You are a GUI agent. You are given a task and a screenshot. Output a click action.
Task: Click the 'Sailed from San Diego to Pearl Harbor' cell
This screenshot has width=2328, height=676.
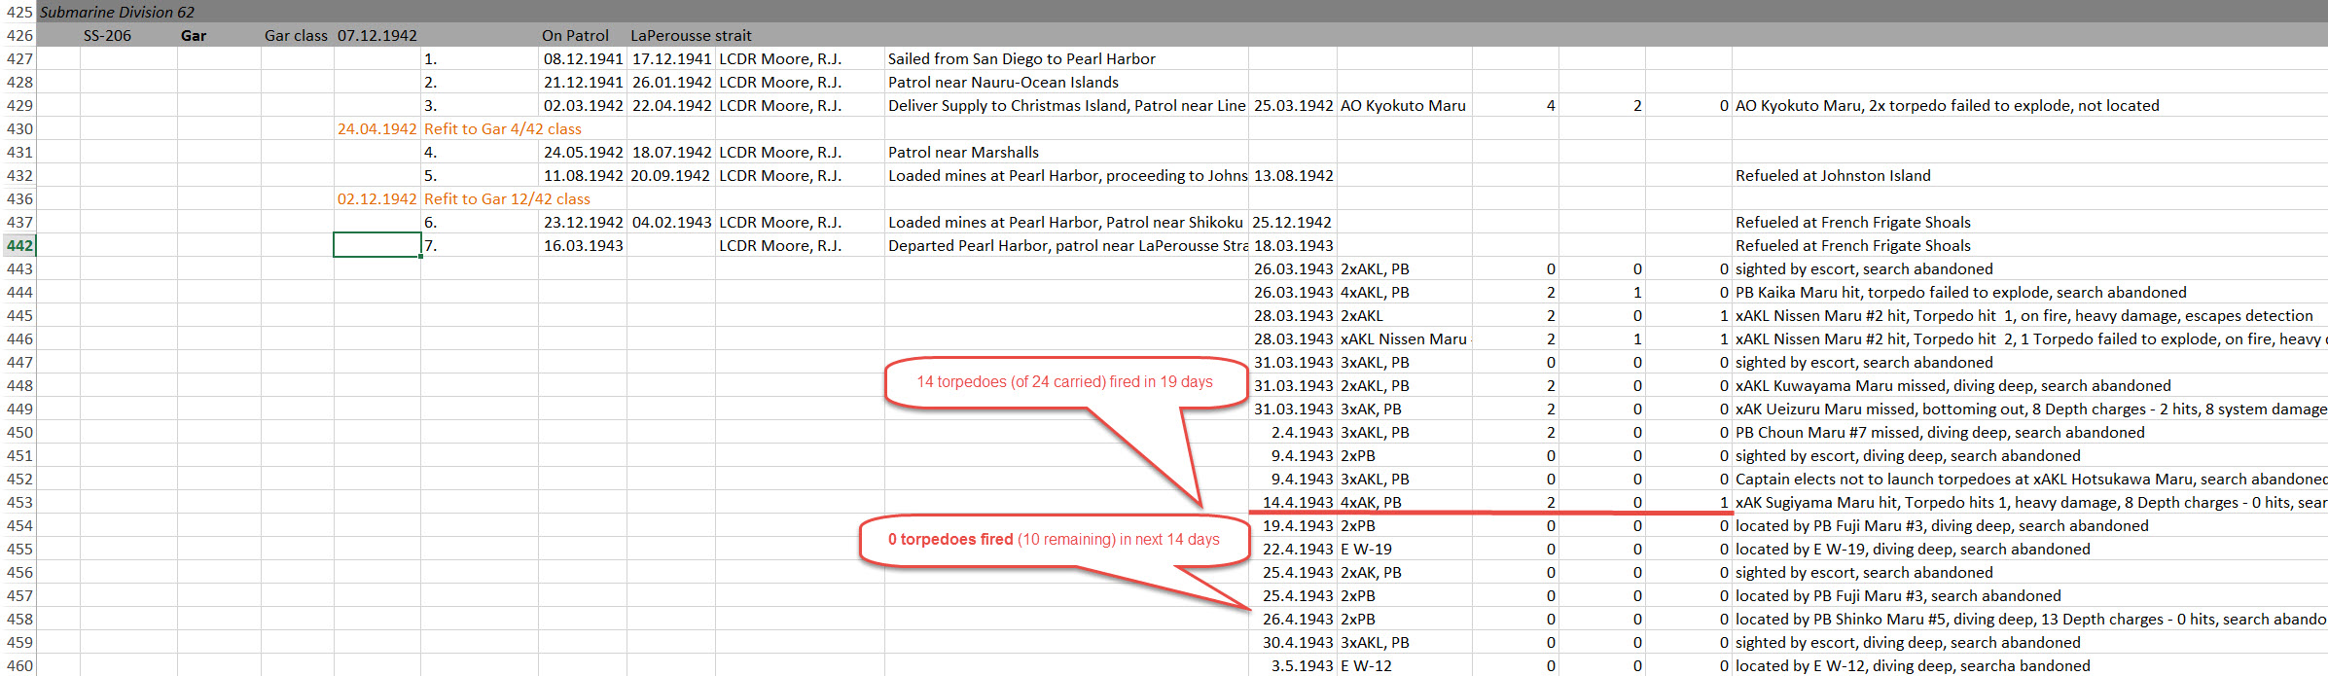point(1021,59)
